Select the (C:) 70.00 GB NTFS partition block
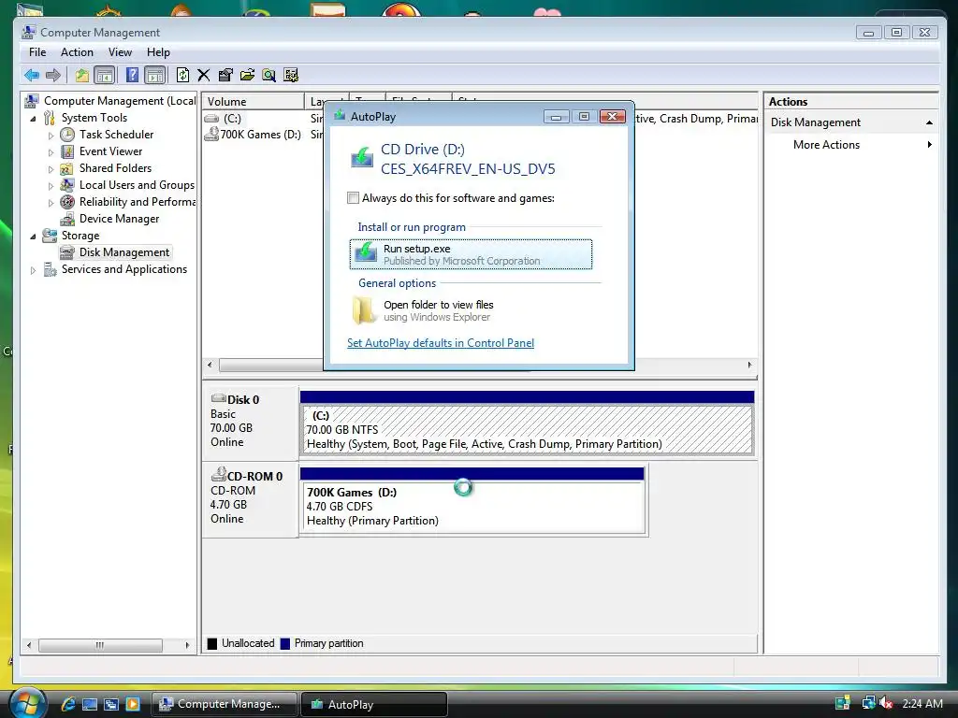Viewport: 958px width, 718px height. (x=528, y=430)
